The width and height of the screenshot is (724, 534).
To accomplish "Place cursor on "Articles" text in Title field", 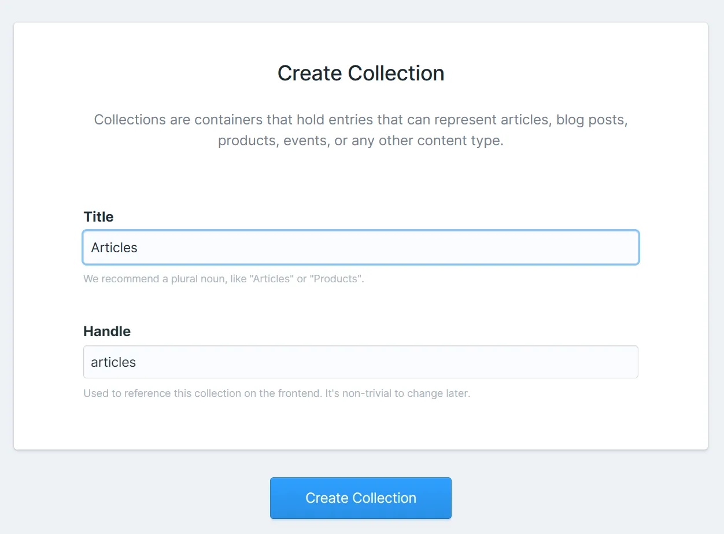I will [114, 248].
